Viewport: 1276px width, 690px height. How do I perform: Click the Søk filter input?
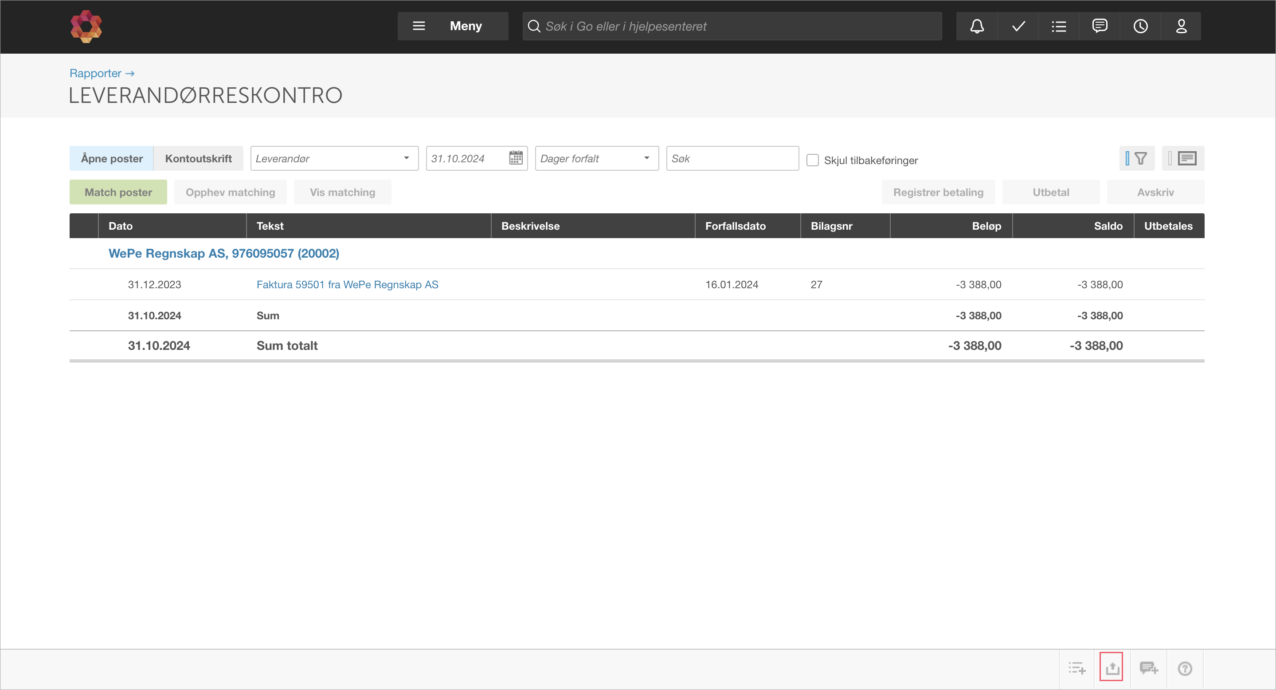pos(732,158)
